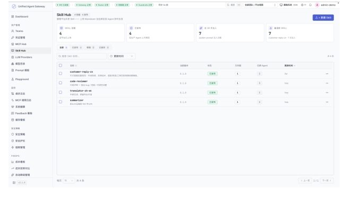Screen dimensions: 345x197
Task: Go to the previous page button
Action: point(305,181)
